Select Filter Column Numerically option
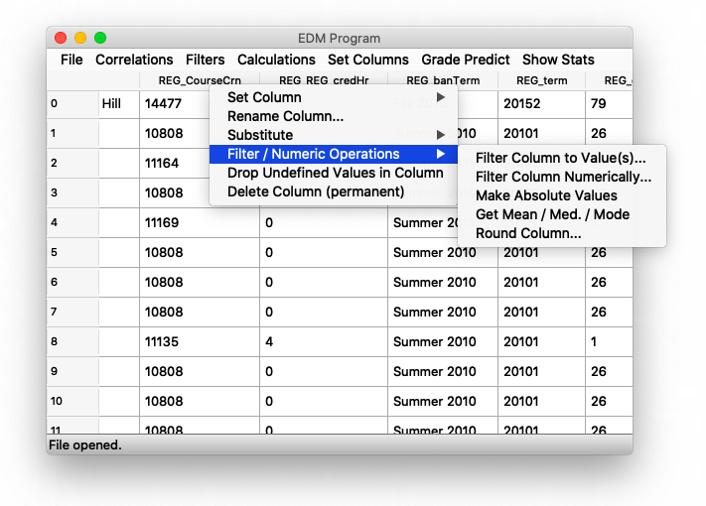 pyautogui.click(x=563, y=177)
